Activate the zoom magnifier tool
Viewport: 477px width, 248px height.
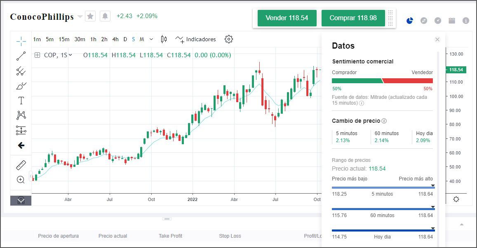21,180
